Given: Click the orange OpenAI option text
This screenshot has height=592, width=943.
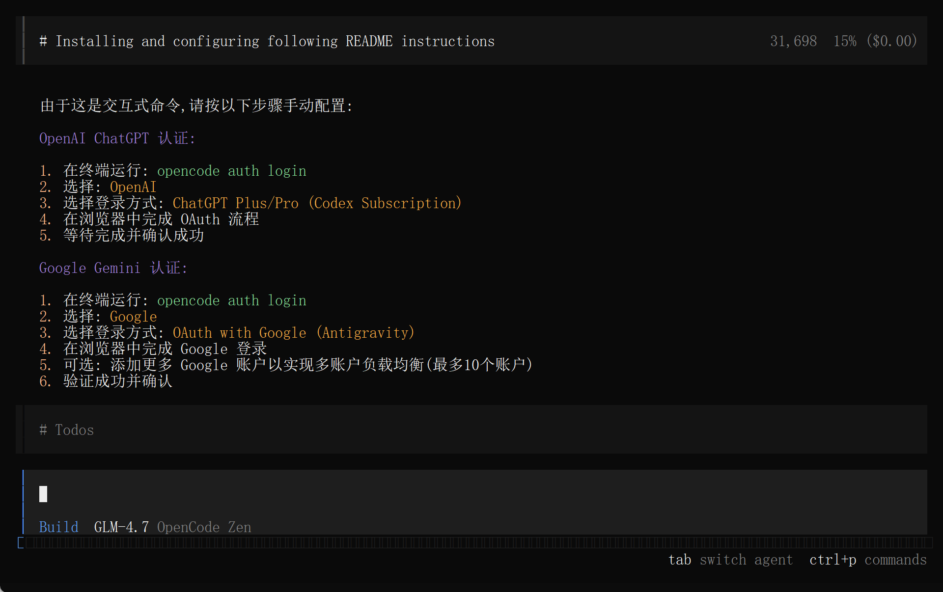Looking at the screenshot, I should click(133, 187).
